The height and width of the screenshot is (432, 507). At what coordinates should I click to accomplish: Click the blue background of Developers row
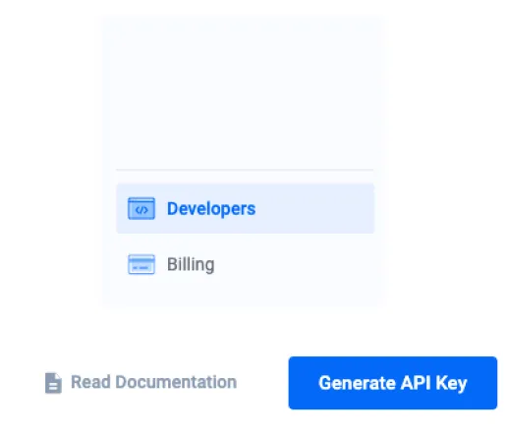(x=314, y=208)
